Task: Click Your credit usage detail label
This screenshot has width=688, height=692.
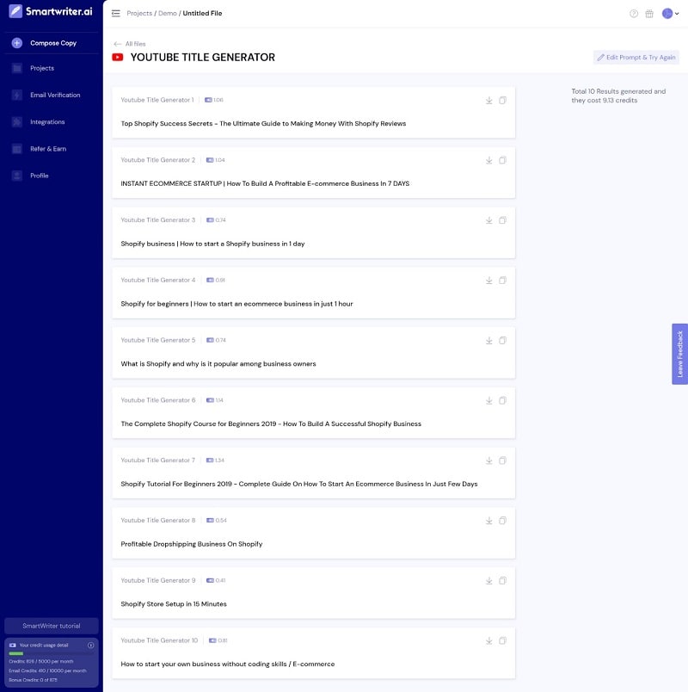Action: pyautogui.click(x=44, y=646)
